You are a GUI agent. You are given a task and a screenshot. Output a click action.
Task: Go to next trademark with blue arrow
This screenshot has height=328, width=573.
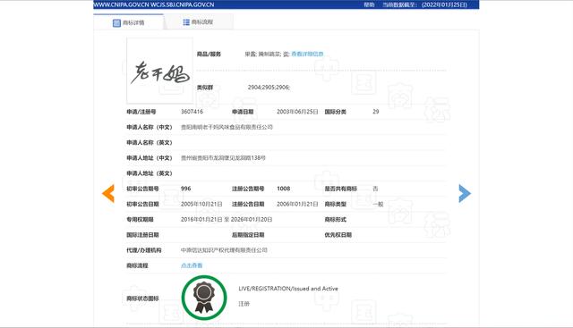tap(465, 193)
